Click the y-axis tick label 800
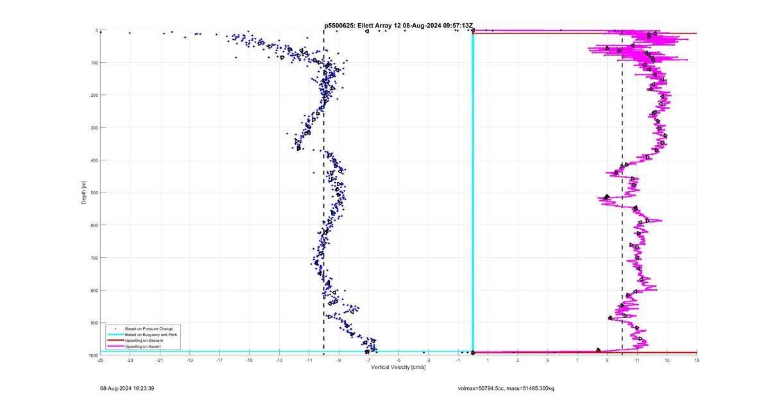This screenshot has height=399, width=770. [x=94, y=290]
